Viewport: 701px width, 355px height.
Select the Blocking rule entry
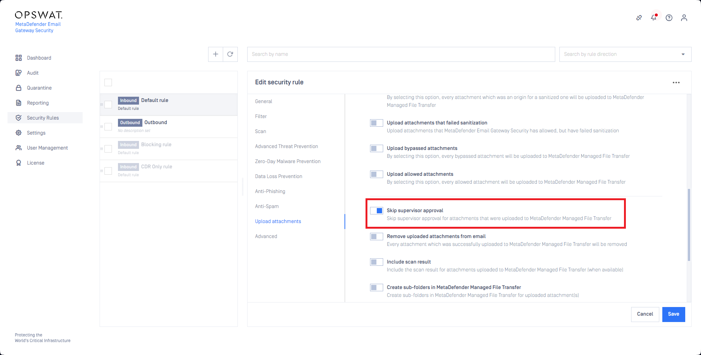pyautogui.click(x=169, y=149)
